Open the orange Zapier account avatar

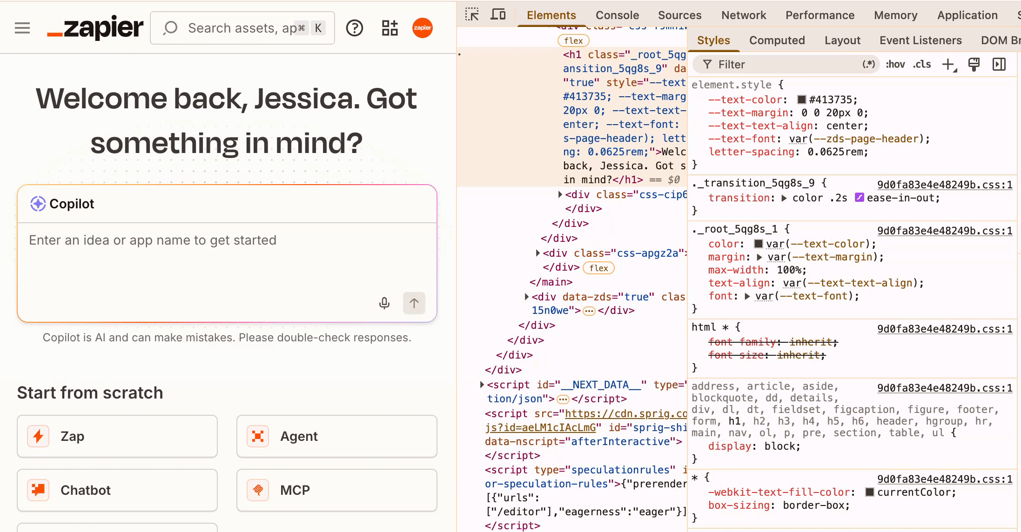[422, 28]
